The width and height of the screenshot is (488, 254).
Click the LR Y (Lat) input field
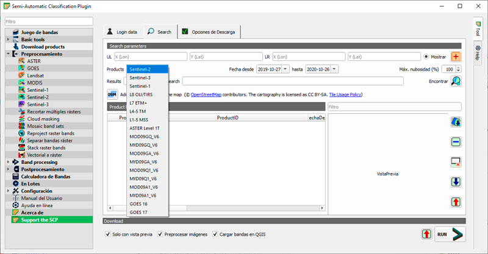[x=384, y=57]
